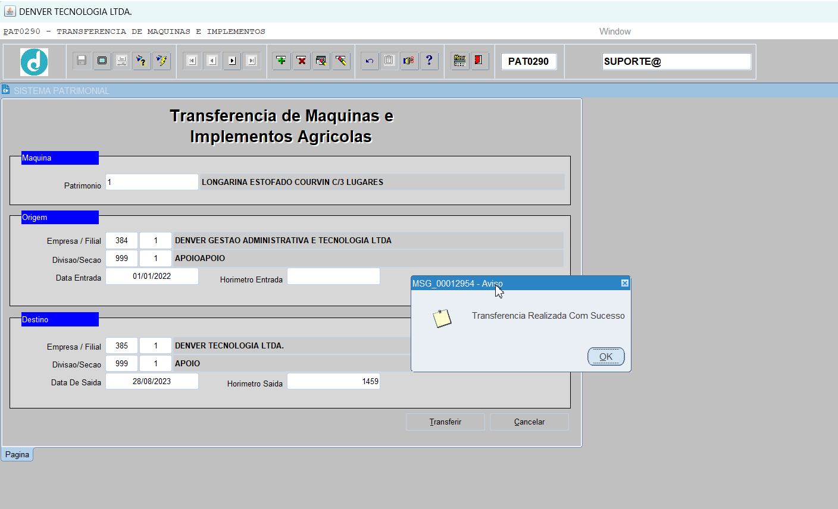Image resolution: width=838 pixels, height=509 pixels.
Task: Click the Save diskette toolbar icon
Action: [x=82, y=61]
